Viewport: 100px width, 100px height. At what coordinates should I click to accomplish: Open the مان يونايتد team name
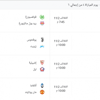(31, 92)
